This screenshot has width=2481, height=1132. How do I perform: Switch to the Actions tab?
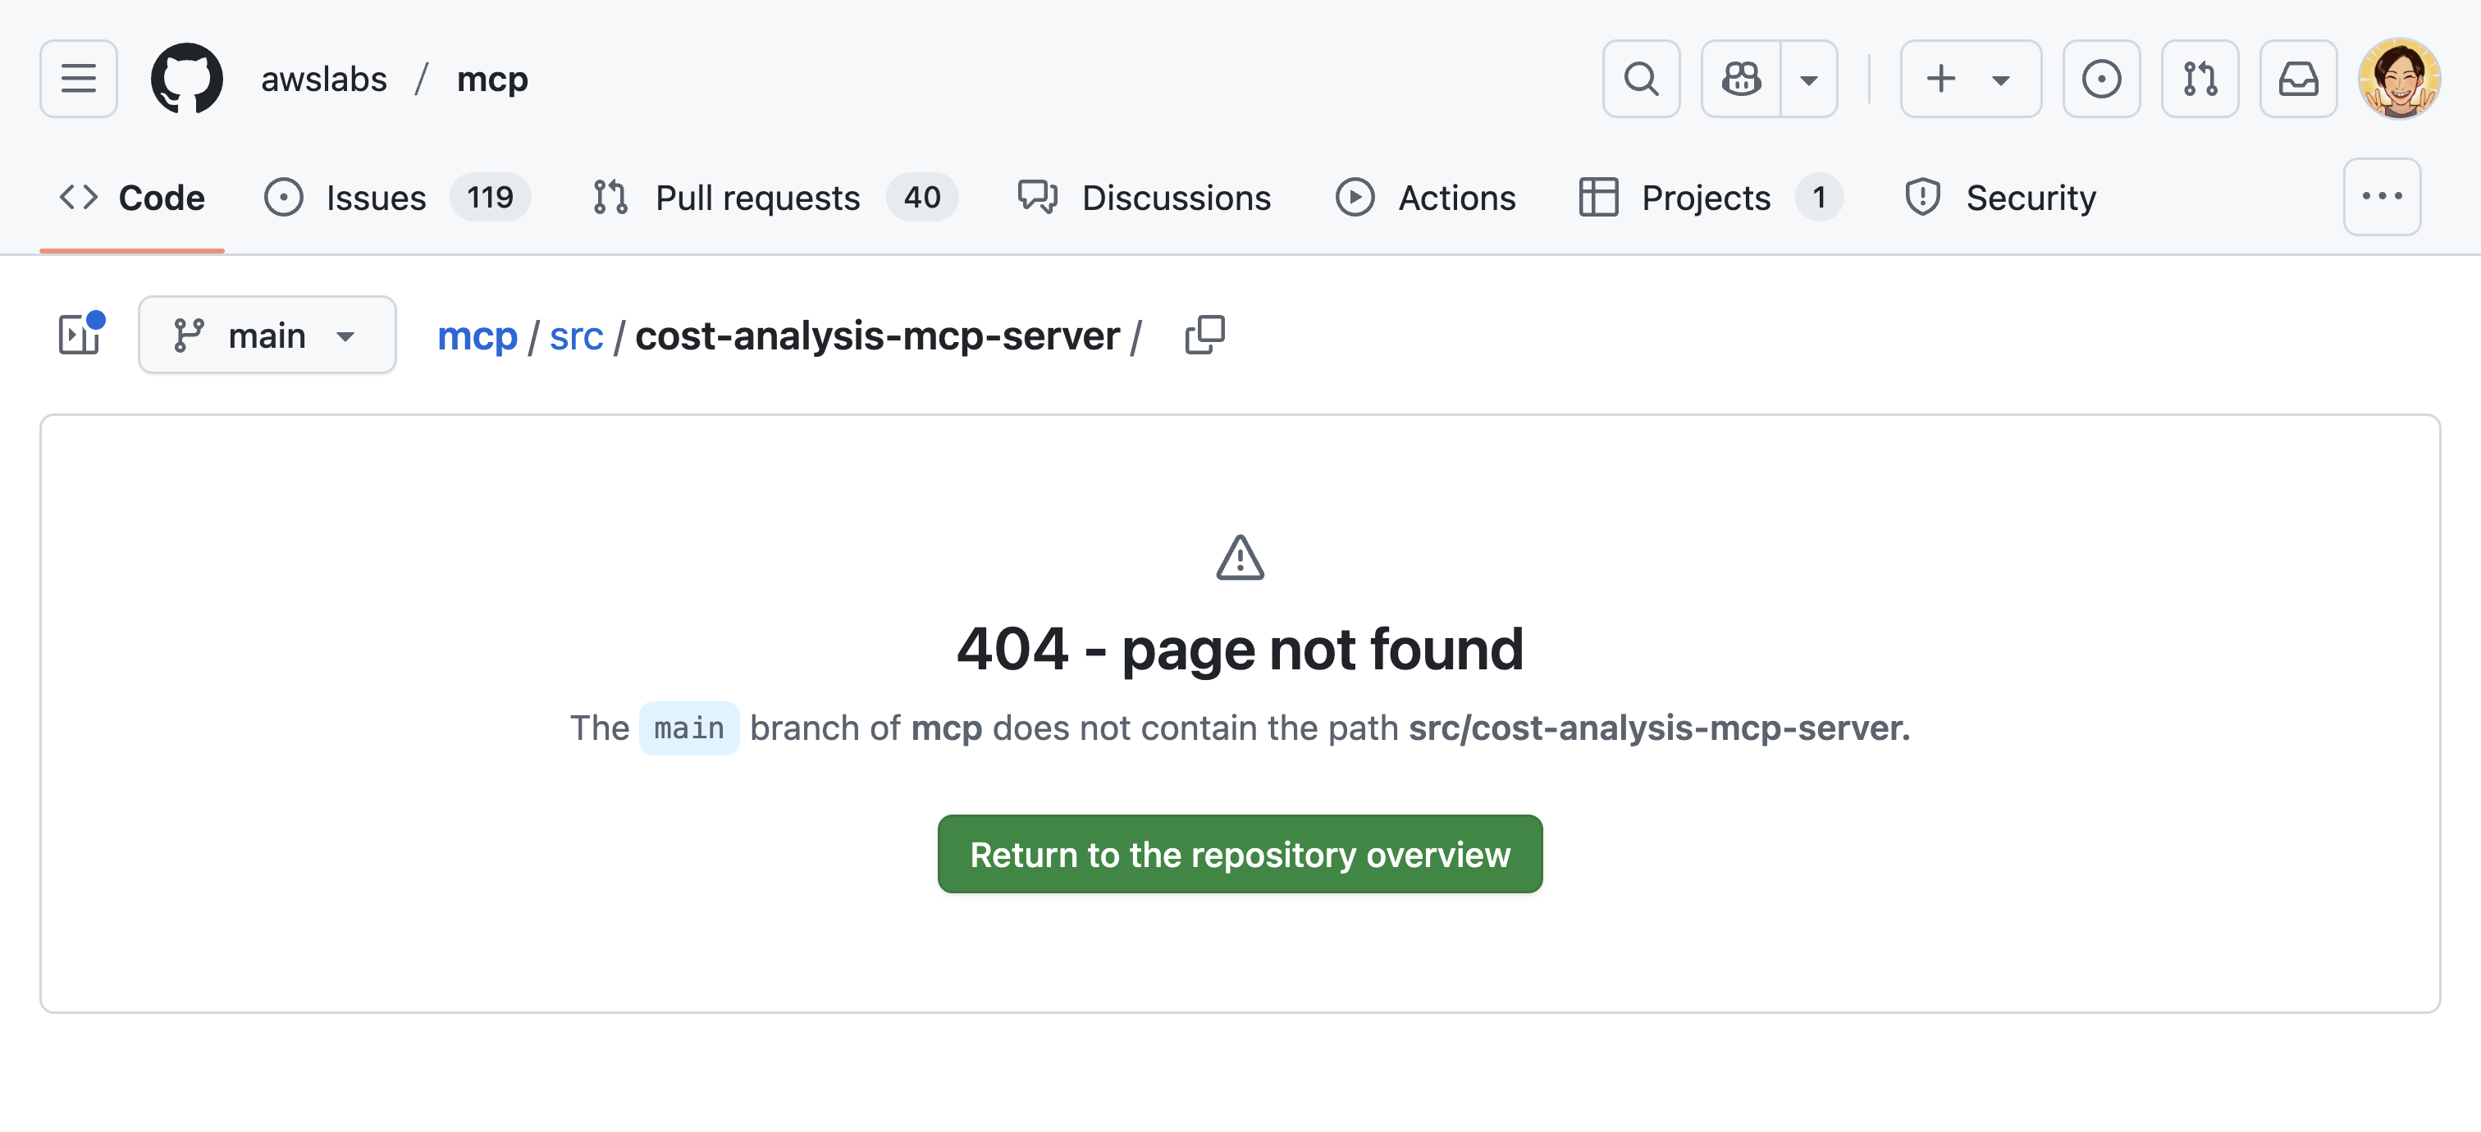1425,198
